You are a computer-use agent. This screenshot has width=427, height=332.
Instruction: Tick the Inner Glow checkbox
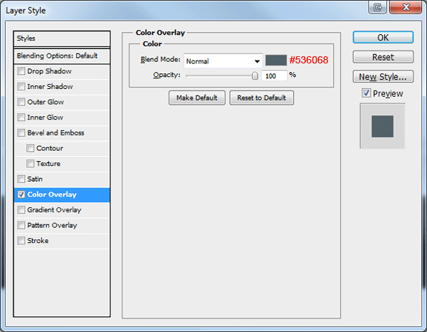(x=21, y=118)
